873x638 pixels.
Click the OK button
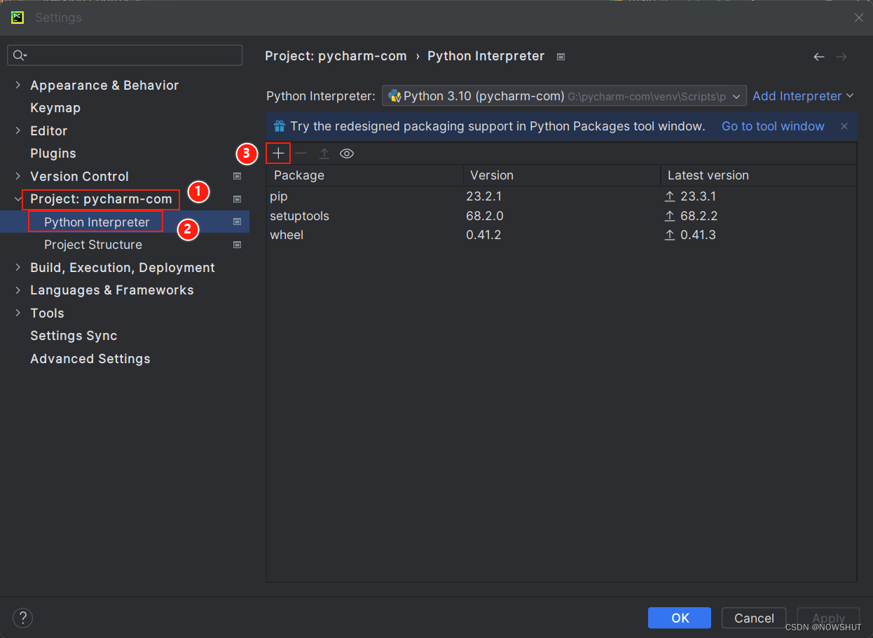(680, 618)
